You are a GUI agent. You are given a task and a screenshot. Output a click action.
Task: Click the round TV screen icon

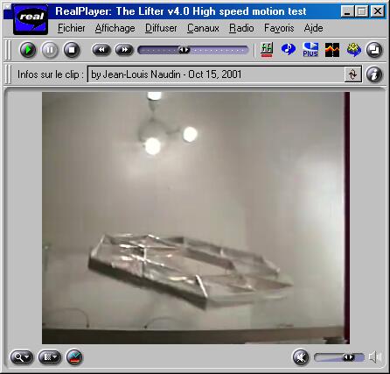74,357
